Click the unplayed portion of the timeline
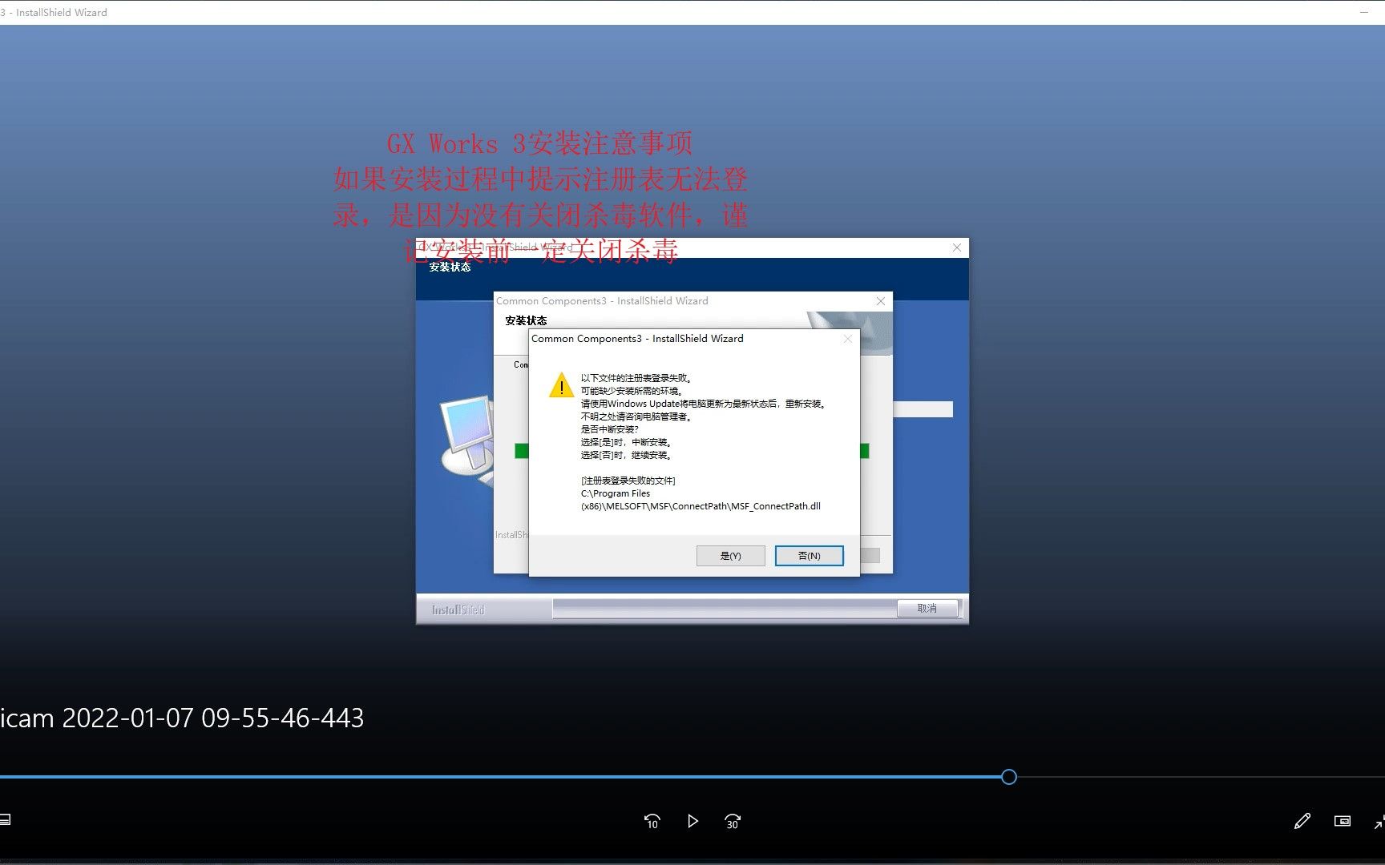Image resolution: width=1385 pixels, height=865 pixels. 1201,777
